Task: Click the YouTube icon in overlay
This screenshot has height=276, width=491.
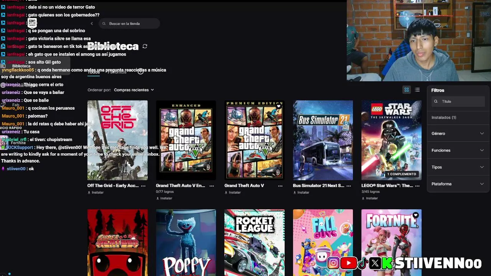Action: pos(348,263)
